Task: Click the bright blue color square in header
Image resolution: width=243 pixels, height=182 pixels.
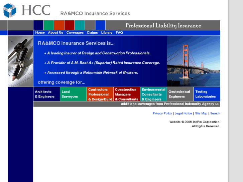Action: click(100, 25)
